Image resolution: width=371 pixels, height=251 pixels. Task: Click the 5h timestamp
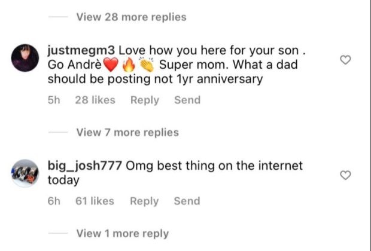(54, 100)
